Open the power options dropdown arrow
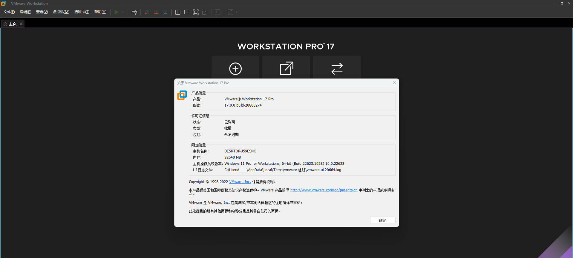 coord(123,12)
